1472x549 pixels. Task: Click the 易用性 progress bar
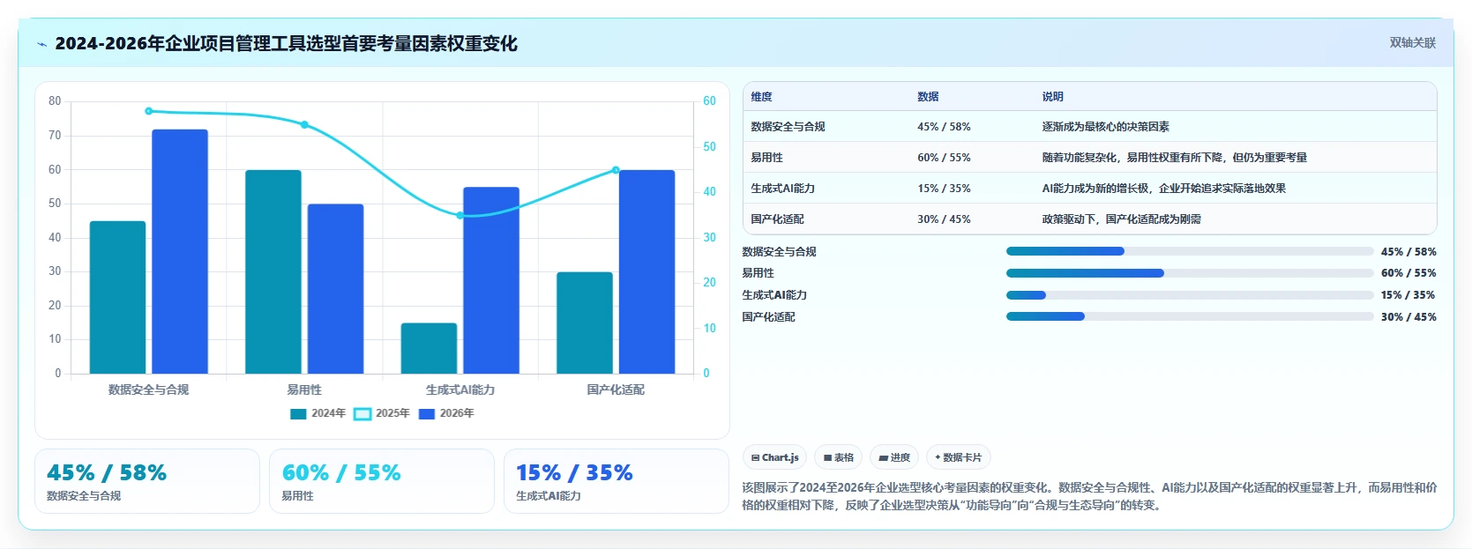[1190, 273]
